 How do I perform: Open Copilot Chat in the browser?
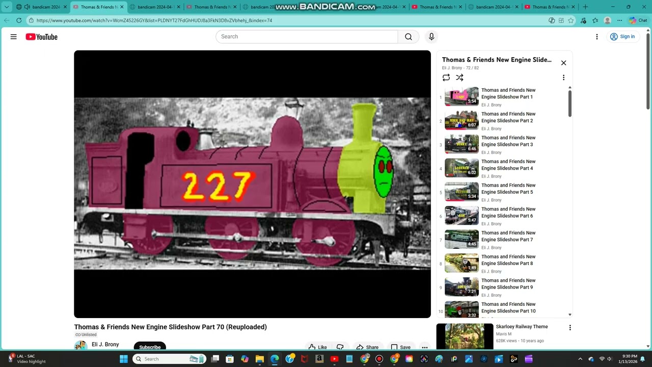[x=638, y=20]
